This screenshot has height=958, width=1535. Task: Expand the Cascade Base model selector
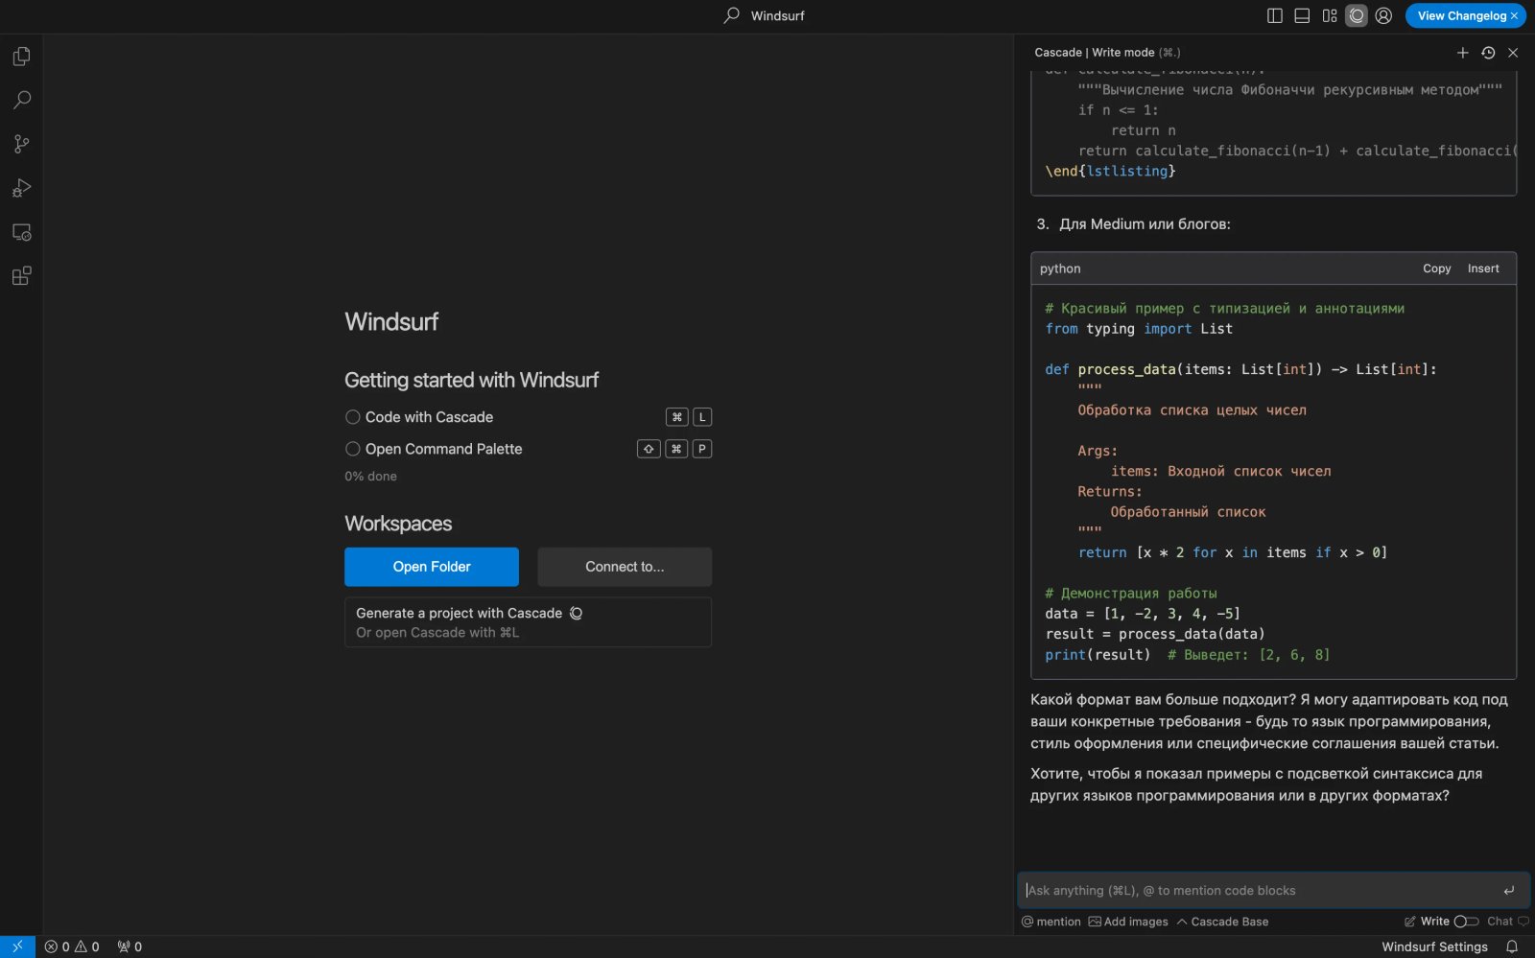(1222, 922)
